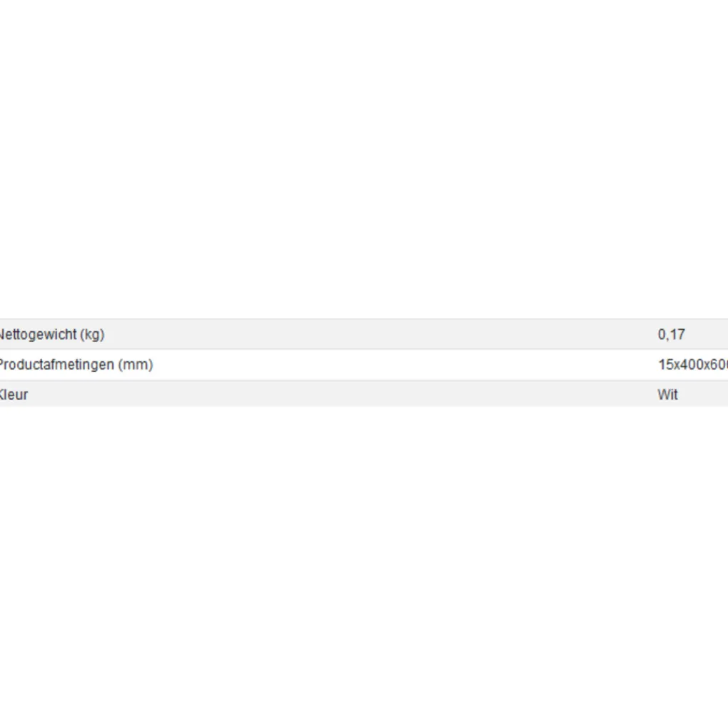Click blank white area above the table

[364, 157]
